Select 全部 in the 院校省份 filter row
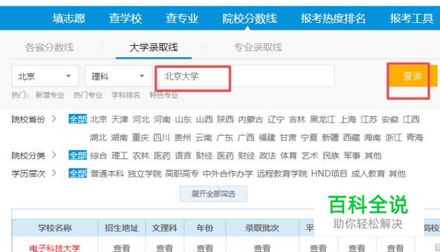This screenshot has height=252, width=440. (x=78, y=119)
